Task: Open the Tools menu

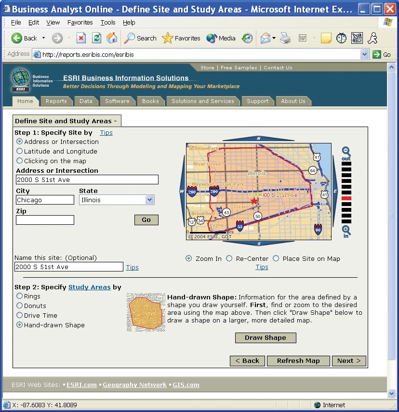Action: [108, 23]
